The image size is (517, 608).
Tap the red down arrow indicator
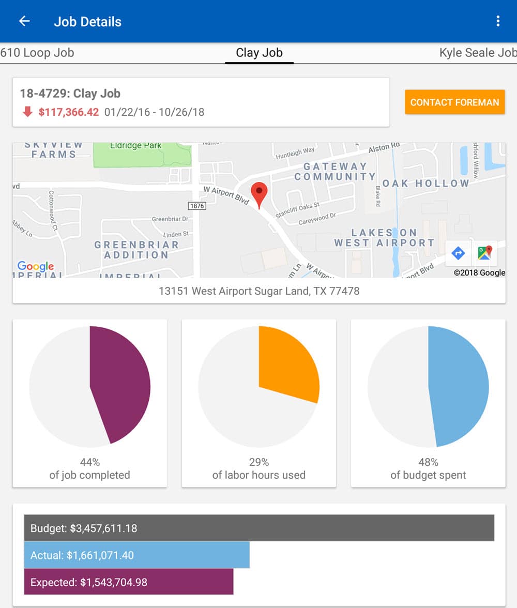point(27,112)
